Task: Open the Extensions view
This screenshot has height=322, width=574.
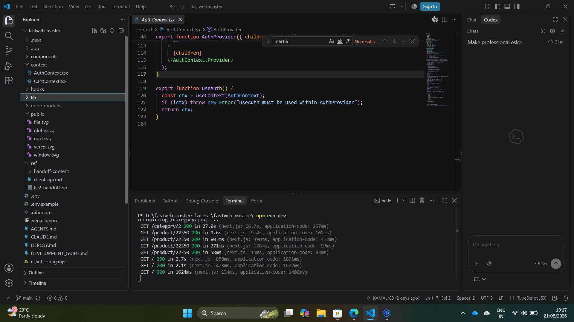Action: click(9, 81)
